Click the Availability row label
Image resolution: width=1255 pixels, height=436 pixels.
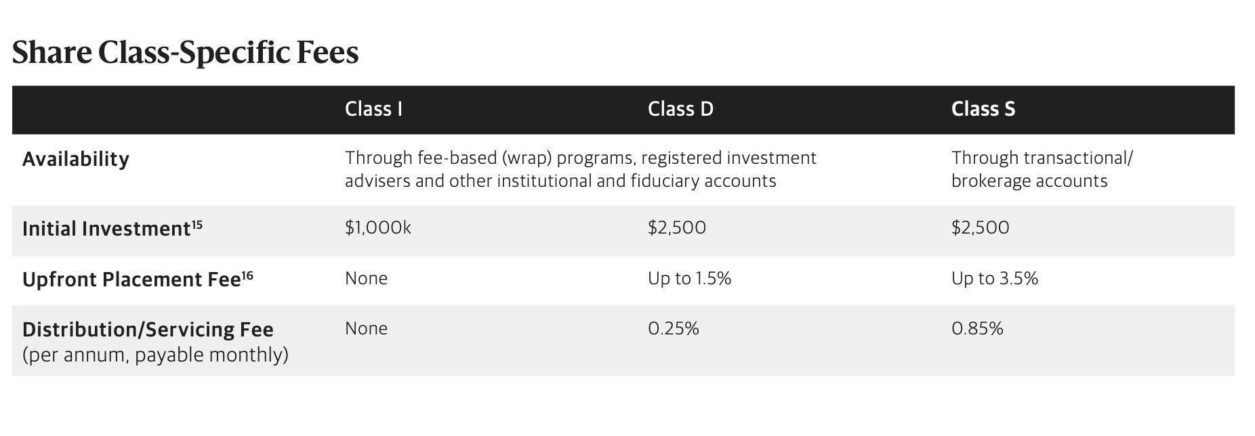[x=76, y=160]
